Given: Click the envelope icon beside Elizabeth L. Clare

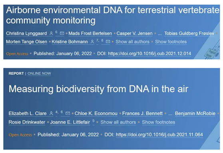Looking at the screenshot, I should tap(68, 113).
